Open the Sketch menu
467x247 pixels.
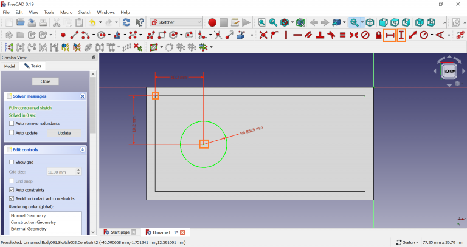pos(85,12)
